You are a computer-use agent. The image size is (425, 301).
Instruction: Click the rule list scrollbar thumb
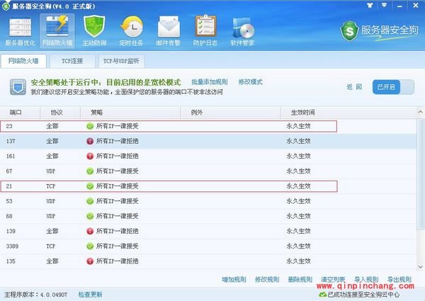click(x=420, y=174)
